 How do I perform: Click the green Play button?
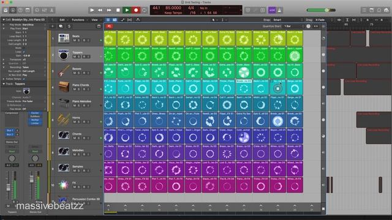tap(127, 10)
